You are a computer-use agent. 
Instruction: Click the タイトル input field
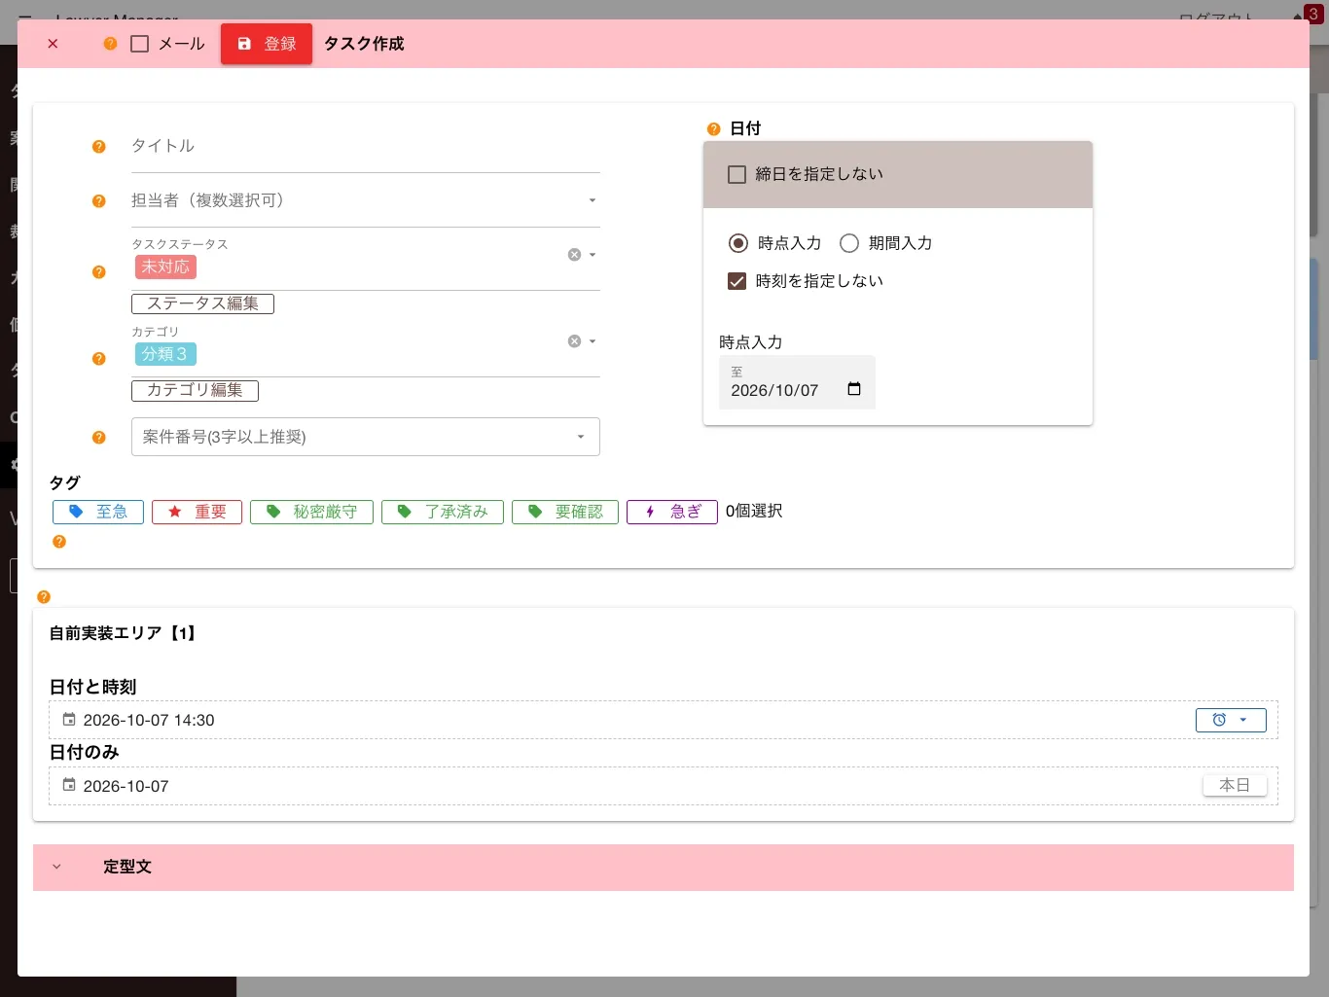point(366,146)
